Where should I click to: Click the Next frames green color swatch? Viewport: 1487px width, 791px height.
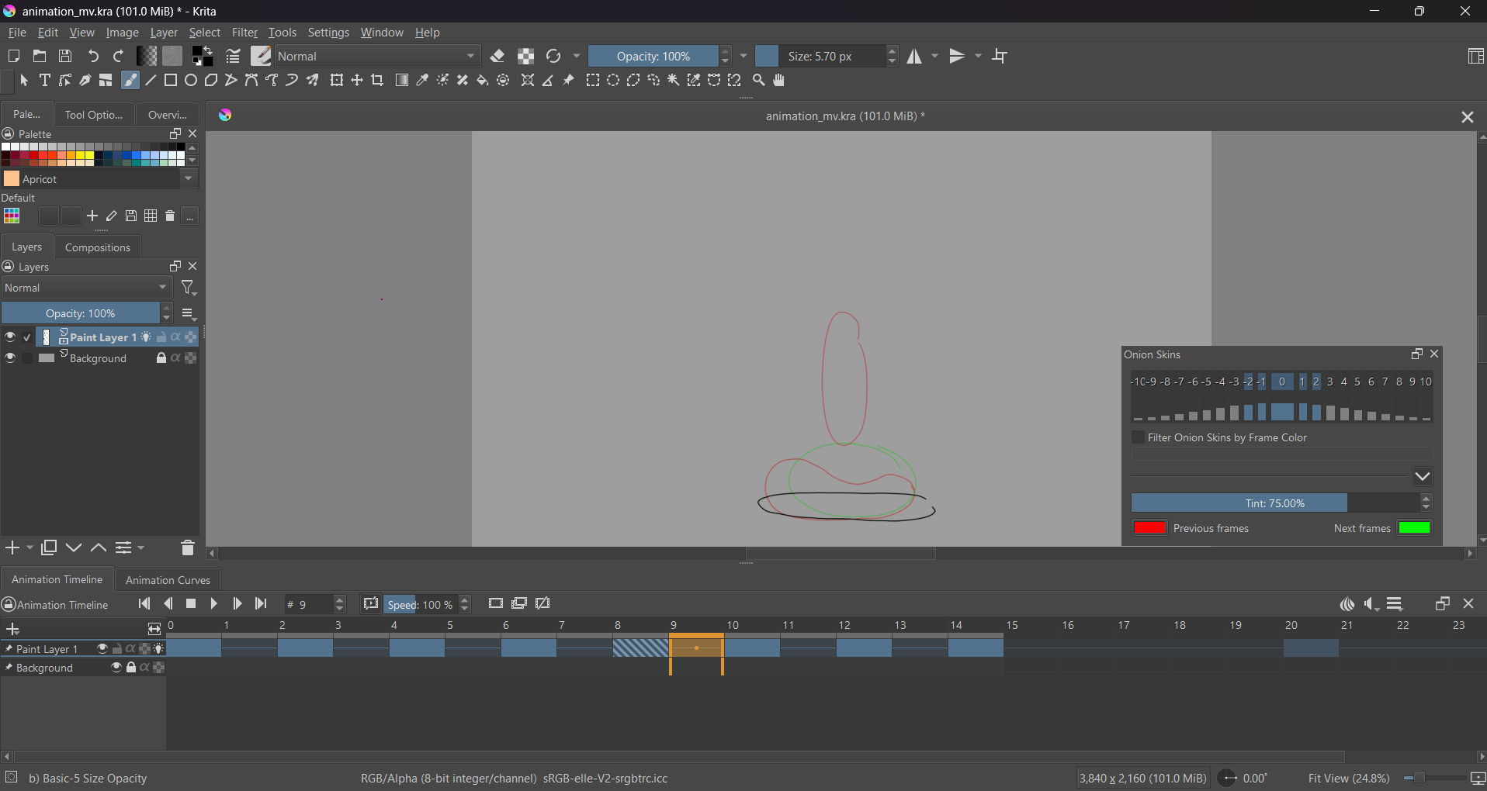1415,528
